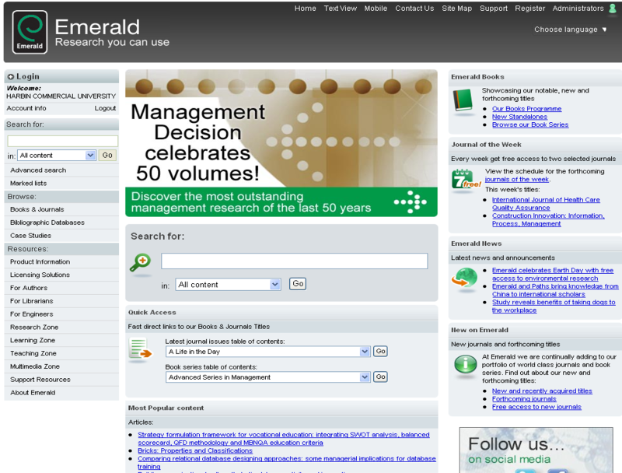Click the sidebar search text field
Screen dimensions: 622x473
(63, 141)
